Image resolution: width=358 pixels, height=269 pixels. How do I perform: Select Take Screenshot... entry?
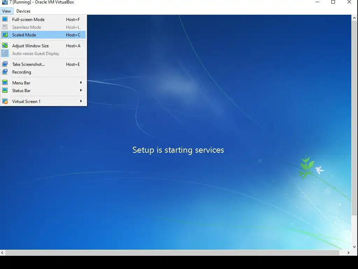[x=43, y=64]
